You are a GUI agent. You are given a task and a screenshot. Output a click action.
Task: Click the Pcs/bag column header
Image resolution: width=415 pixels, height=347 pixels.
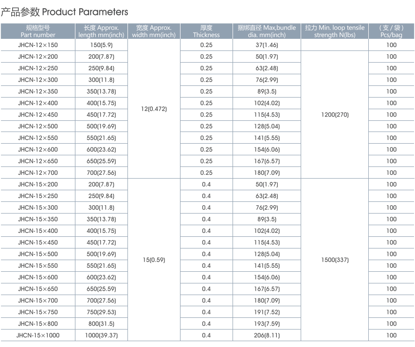pos(391,31)
